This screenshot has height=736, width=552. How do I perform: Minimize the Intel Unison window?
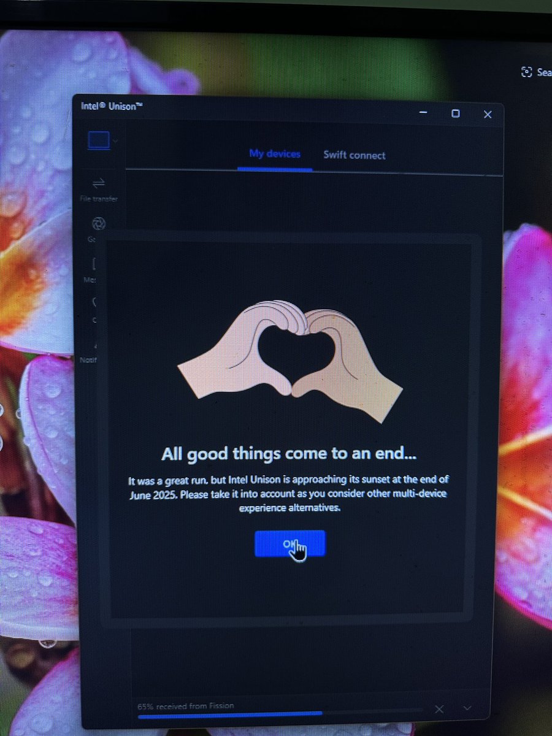point(424,113)
